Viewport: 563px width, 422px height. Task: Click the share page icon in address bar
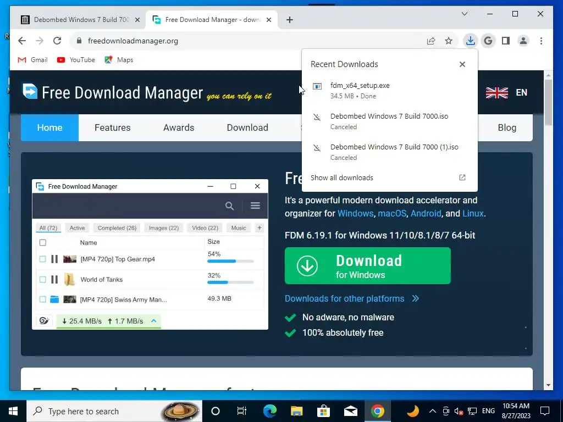pyautogui.click(x=431, y=41)
